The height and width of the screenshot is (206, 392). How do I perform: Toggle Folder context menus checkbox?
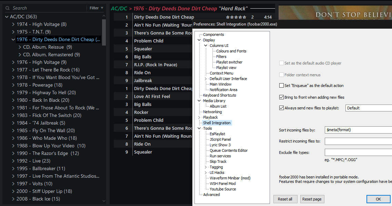281,75
